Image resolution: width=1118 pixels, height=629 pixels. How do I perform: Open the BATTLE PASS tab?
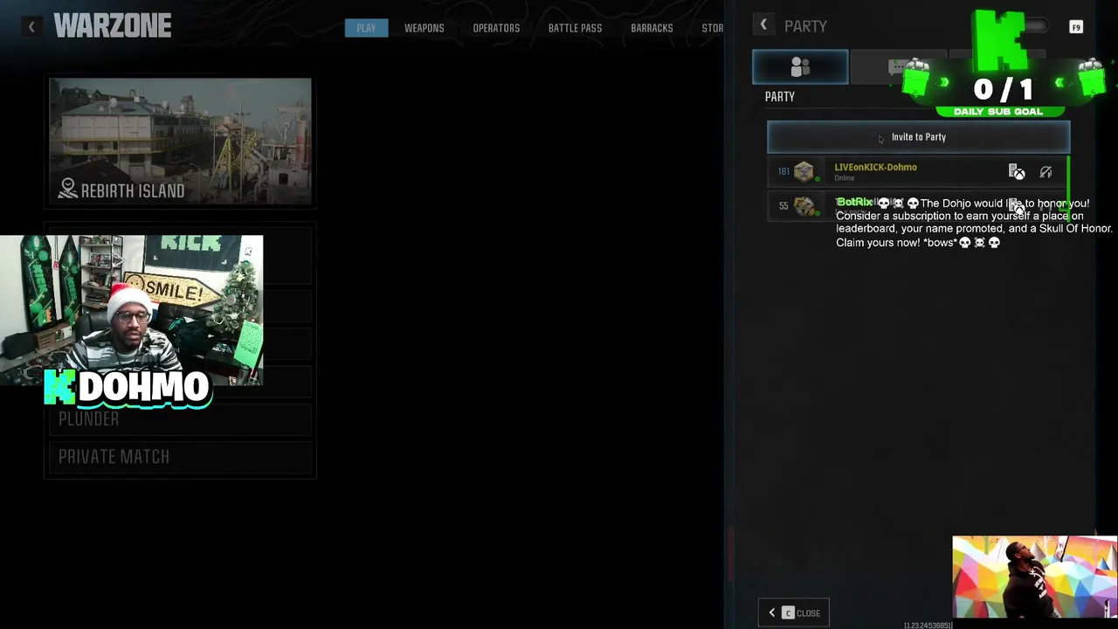pos(575,28)
